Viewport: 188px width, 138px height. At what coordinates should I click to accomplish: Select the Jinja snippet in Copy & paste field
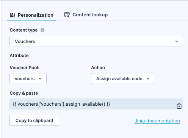tap(61, 104)
